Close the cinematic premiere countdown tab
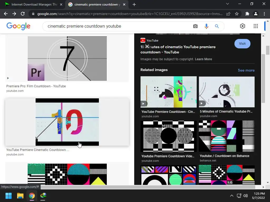 124,4
